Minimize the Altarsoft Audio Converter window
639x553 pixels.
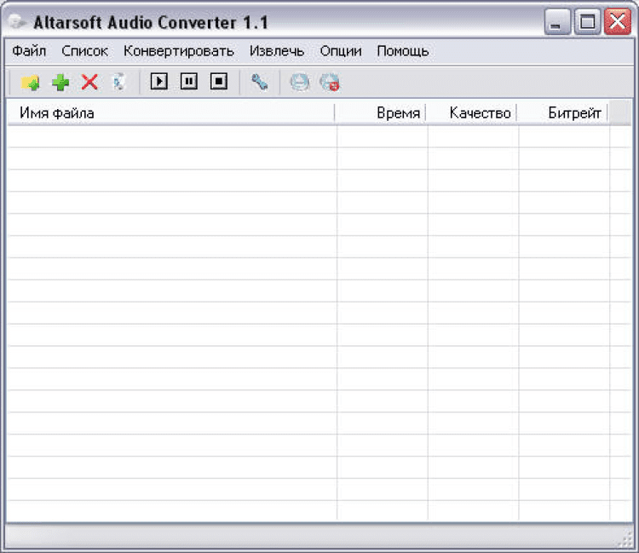[x=556, y=21]
